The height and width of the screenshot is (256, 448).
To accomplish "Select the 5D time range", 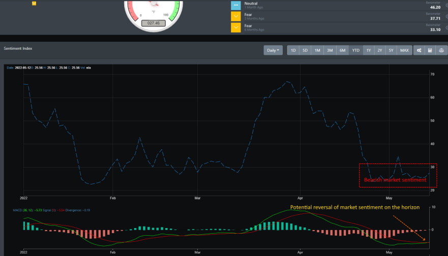I will (x=305, y=50).
